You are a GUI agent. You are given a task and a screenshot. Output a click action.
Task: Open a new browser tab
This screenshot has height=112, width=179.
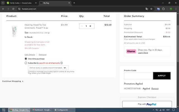coord(74,3)
